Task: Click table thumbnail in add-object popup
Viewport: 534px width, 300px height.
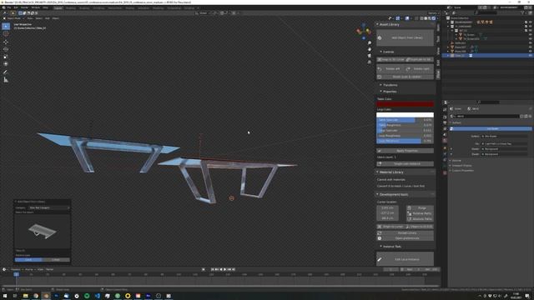Action: tap(43, 232)
